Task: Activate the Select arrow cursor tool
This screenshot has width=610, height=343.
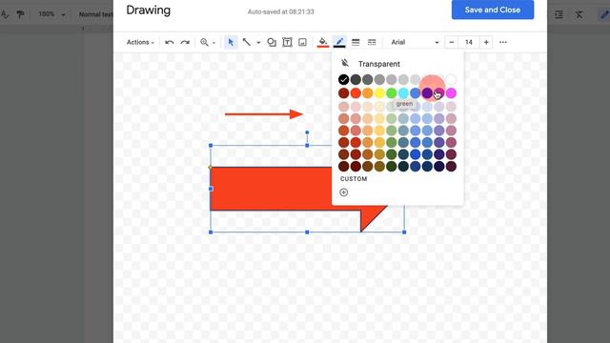Action: click(231, 42)
